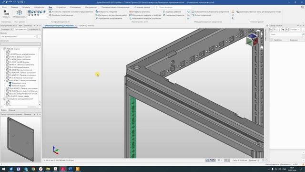
Task: Click the command search field in the ribbon
Action: pos(173,7)
